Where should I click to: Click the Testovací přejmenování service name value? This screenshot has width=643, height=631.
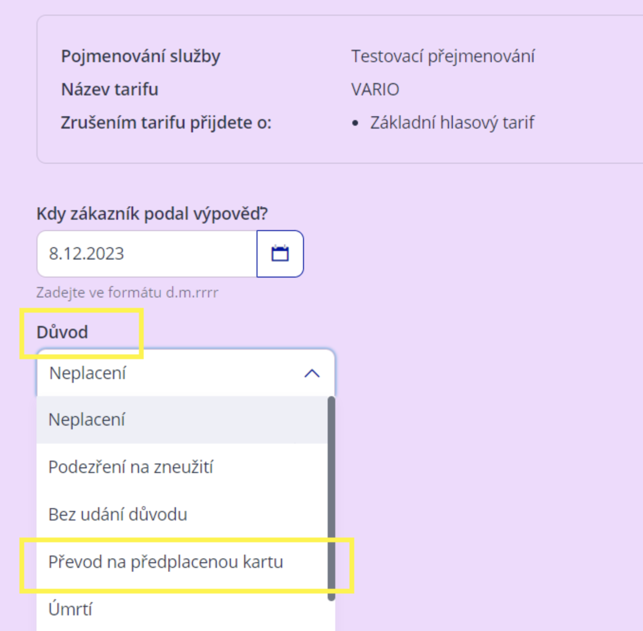(443, 56)
